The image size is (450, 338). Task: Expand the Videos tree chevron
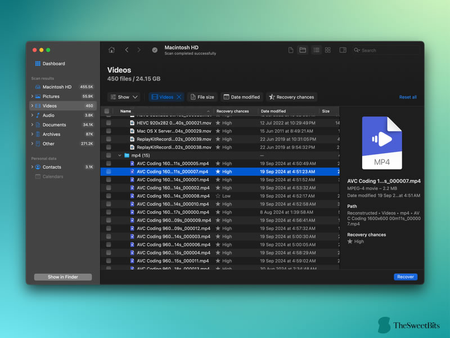click(32, 106)
